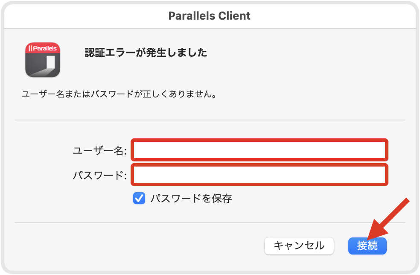
Task: Click the red arrow annotation
Action: pos(388,219)
